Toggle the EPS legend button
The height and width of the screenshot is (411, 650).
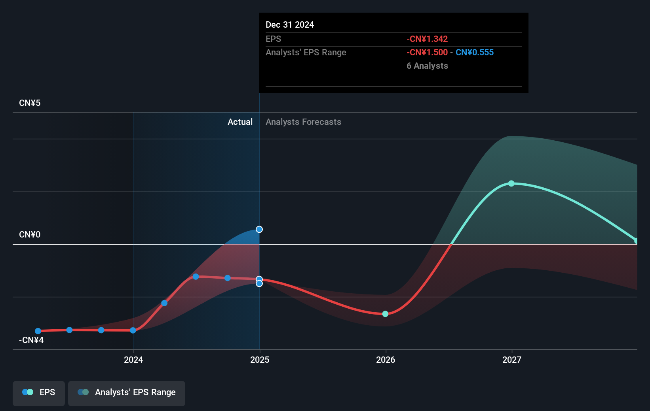point(39,393)
